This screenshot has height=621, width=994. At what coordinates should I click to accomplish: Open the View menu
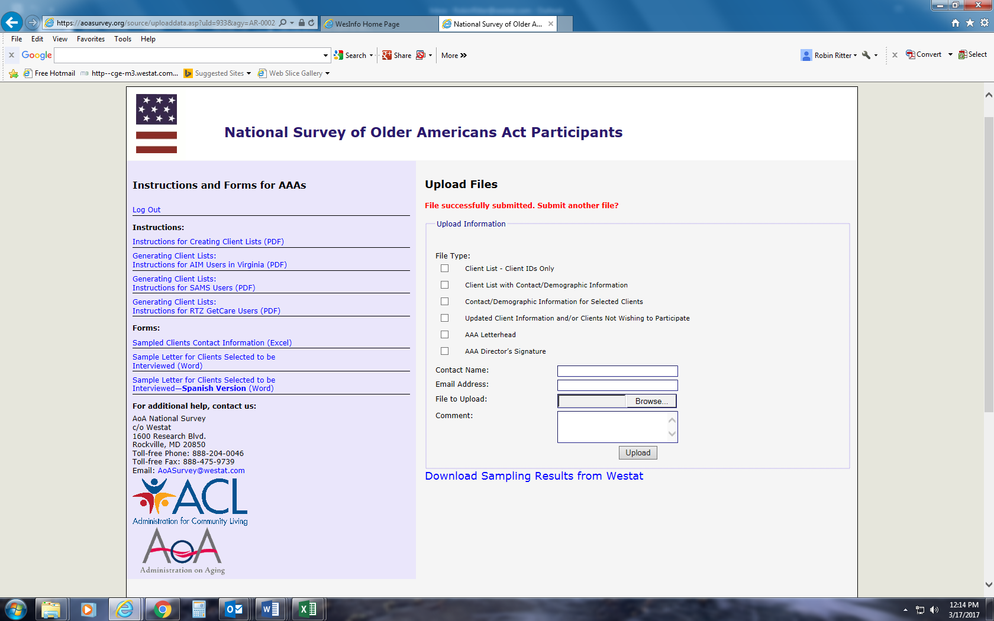pyautogui.click(x=60, y=39)
